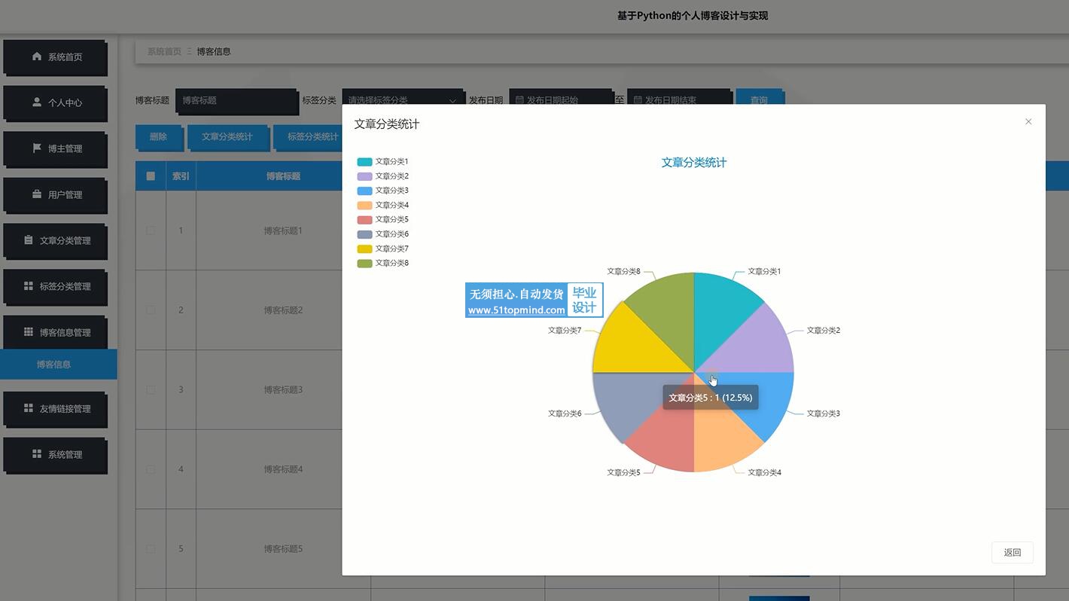The width and height of the screenshot is (1069, 601).
Task: Click the 返回 button in dialog
Action: pyautogui.click(x=1012, y=553)
